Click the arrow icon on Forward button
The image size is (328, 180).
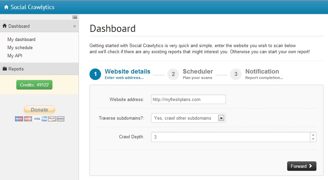click(x=310, y=166)
